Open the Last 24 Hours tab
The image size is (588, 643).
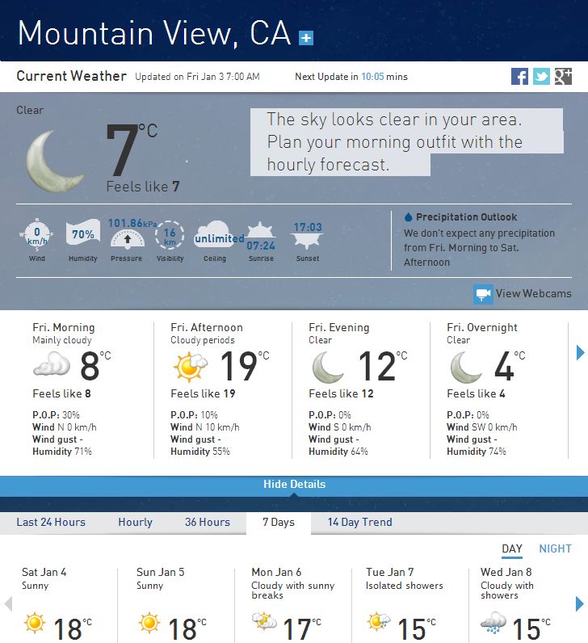point(51,522)
